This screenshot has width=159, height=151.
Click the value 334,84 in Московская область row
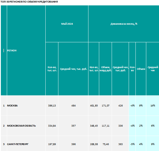pos(52,126)
